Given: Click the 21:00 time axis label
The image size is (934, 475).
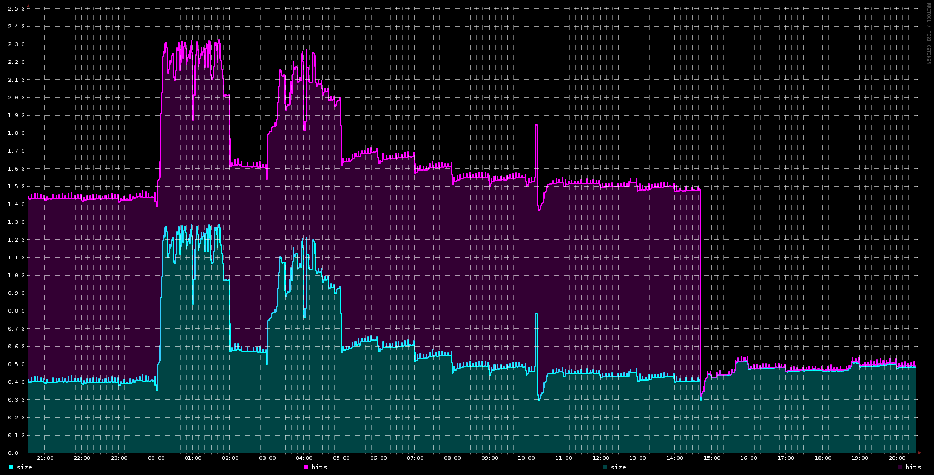Looking at the screenshot, I should [x=45, y=458].
